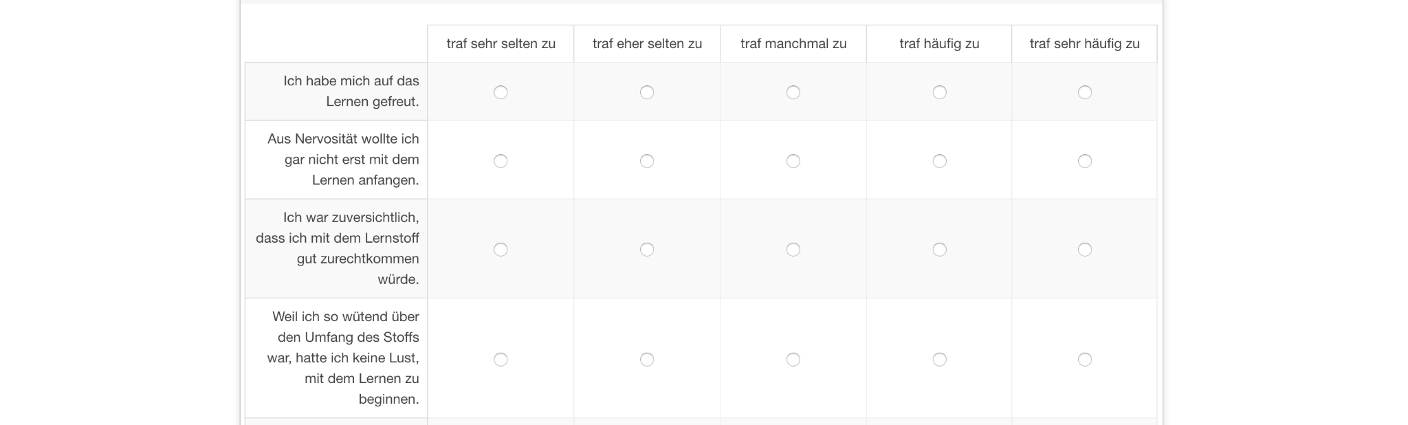Mark 'traf manchmal zu' for zuversichtlich statement
Viewport: 1408px width, 425px height.
coord(793,250)
